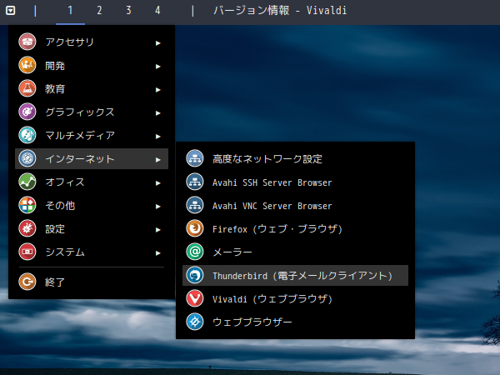The width and height of the screenshot is (500, 375).
Task: Click the Thunderbird icon
Action: pyautogui.click(x=195, y=275)
